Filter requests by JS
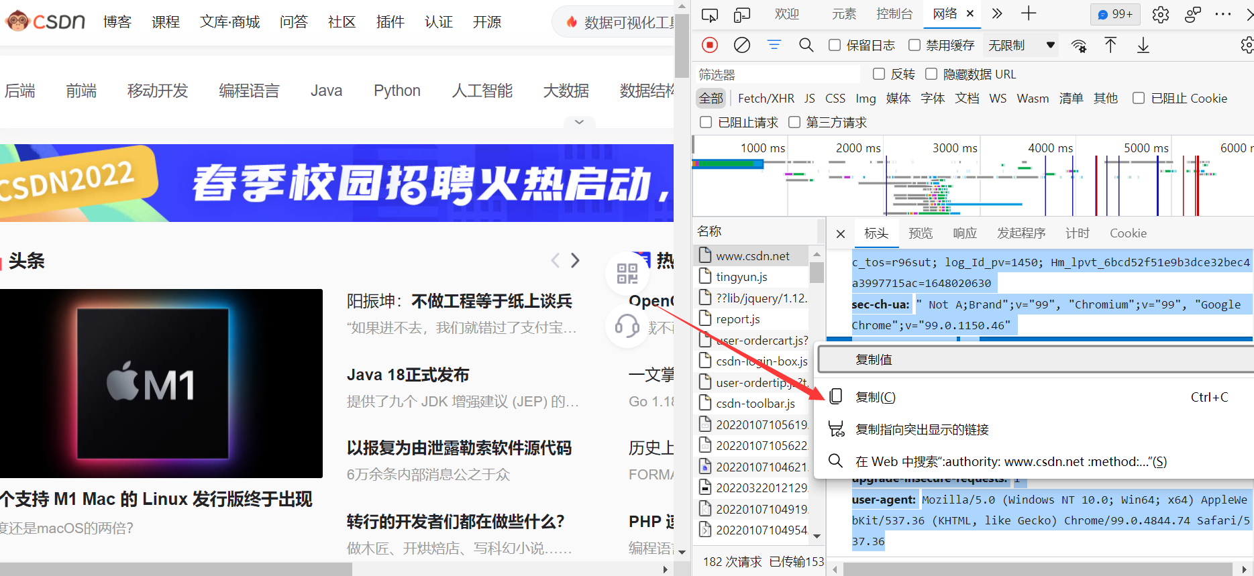This screenshot has height=576, width=1254. click(810, 99)
